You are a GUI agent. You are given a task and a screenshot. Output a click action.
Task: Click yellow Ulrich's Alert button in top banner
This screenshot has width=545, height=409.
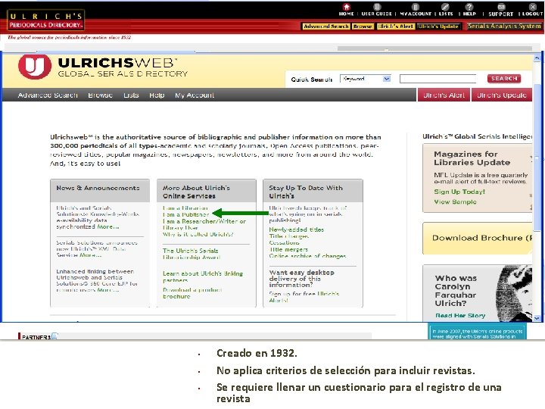point(396,27)
